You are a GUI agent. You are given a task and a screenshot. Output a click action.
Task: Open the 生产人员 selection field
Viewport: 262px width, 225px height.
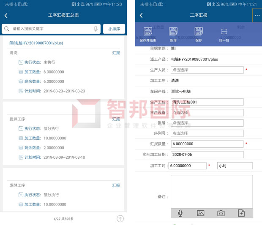click(x=207, y=70)
